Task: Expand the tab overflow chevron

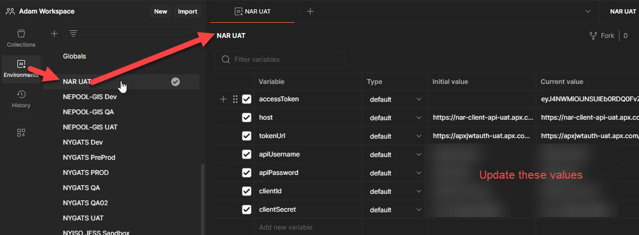Action: coord(588,11)
